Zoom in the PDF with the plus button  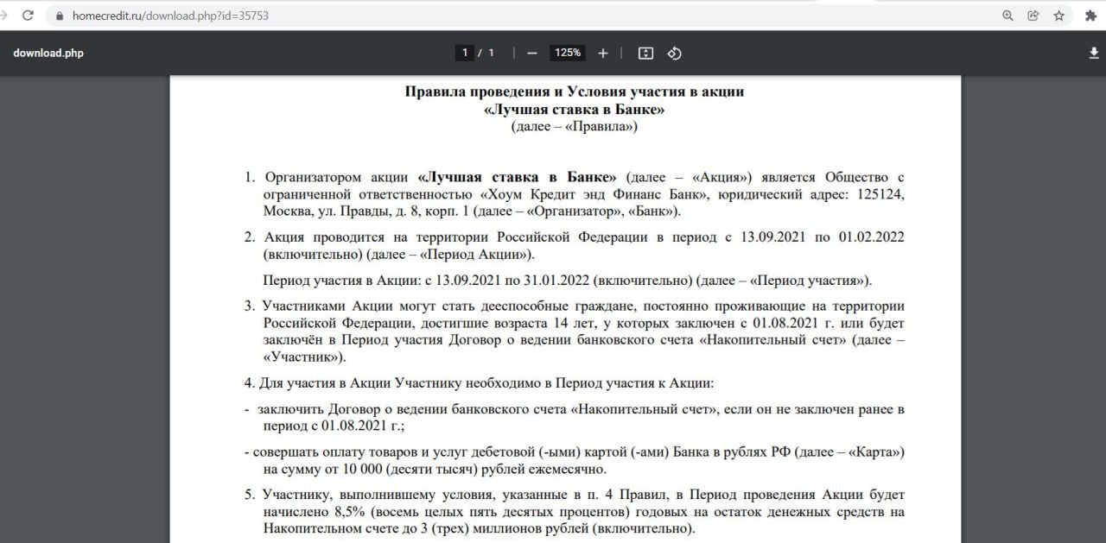click(x=603, y=53)
